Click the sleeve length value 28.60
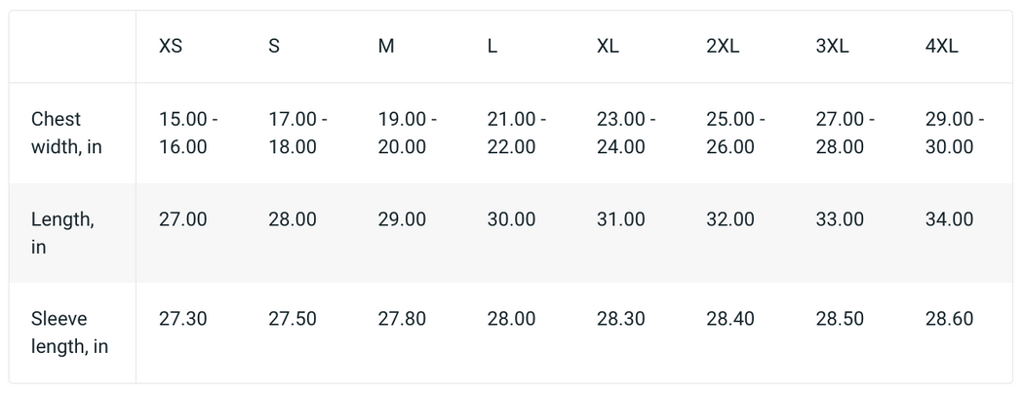This screenshot has height=393, width=1024. 949,319
